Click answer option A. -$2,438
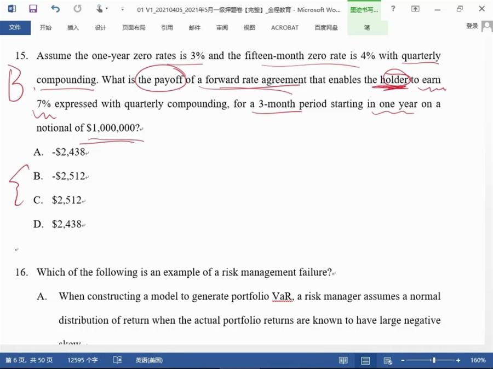 coord(59,152)
